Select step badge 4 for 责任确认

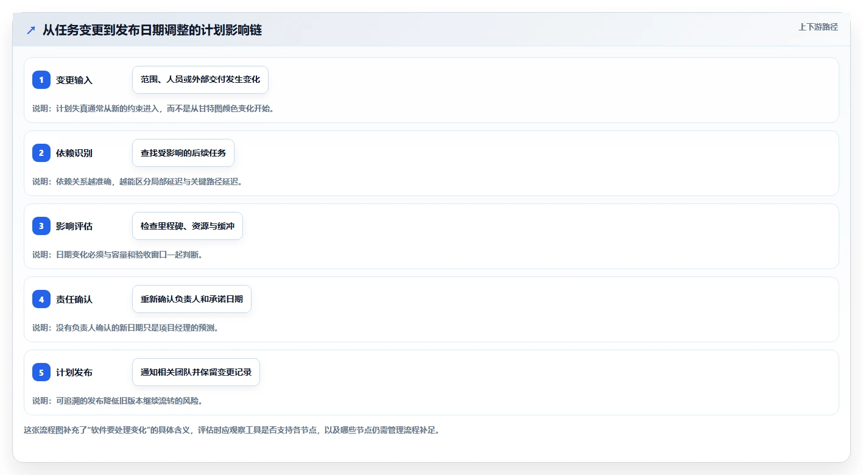pyautogui.click(x=41, y=299)
